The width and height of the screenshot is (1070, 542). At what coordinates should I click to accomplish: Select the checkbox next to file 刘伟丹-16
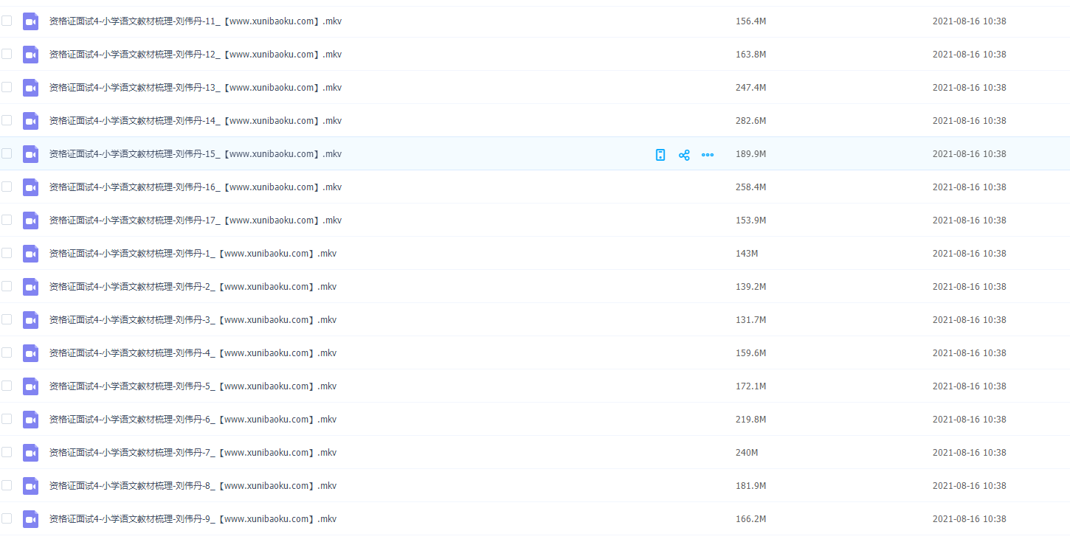[7, 187]
